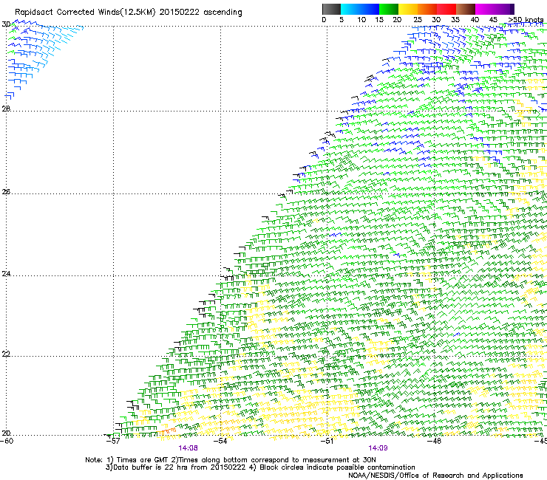This screenshot has height=480, width=547.
Task: Pick the orange 25-30 knots legend segment
Action: click(x=427, y=9)
